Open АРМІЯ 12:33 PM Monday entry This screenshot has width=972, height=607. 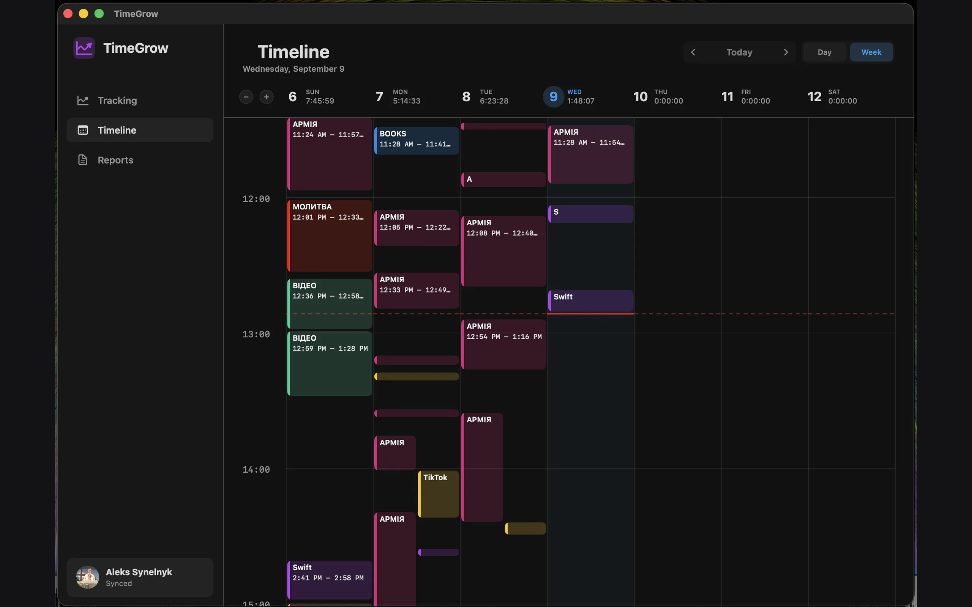click(417, 291)
